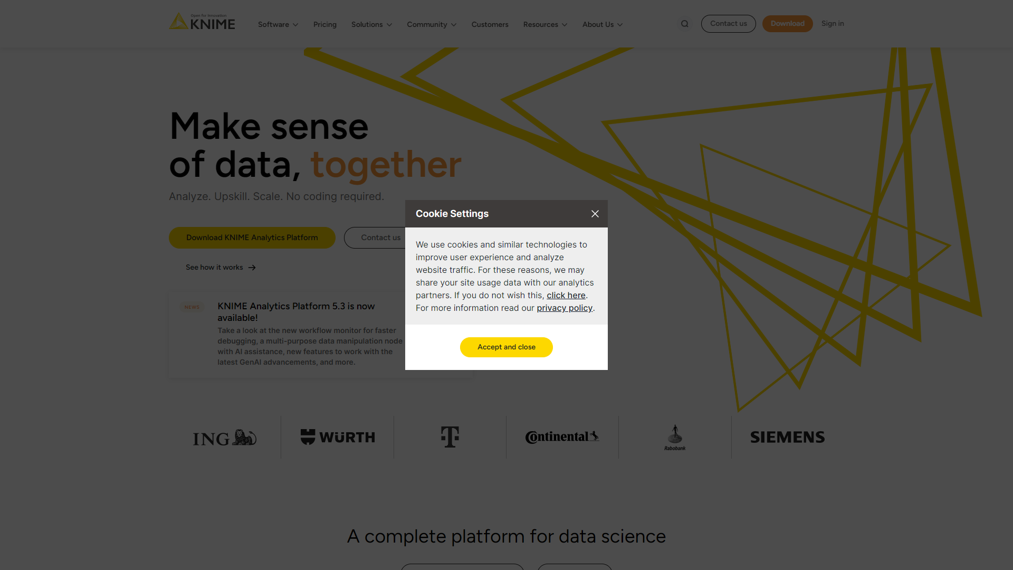Click the ING customer logo
1013x570 pixels.
click(224, 436)
